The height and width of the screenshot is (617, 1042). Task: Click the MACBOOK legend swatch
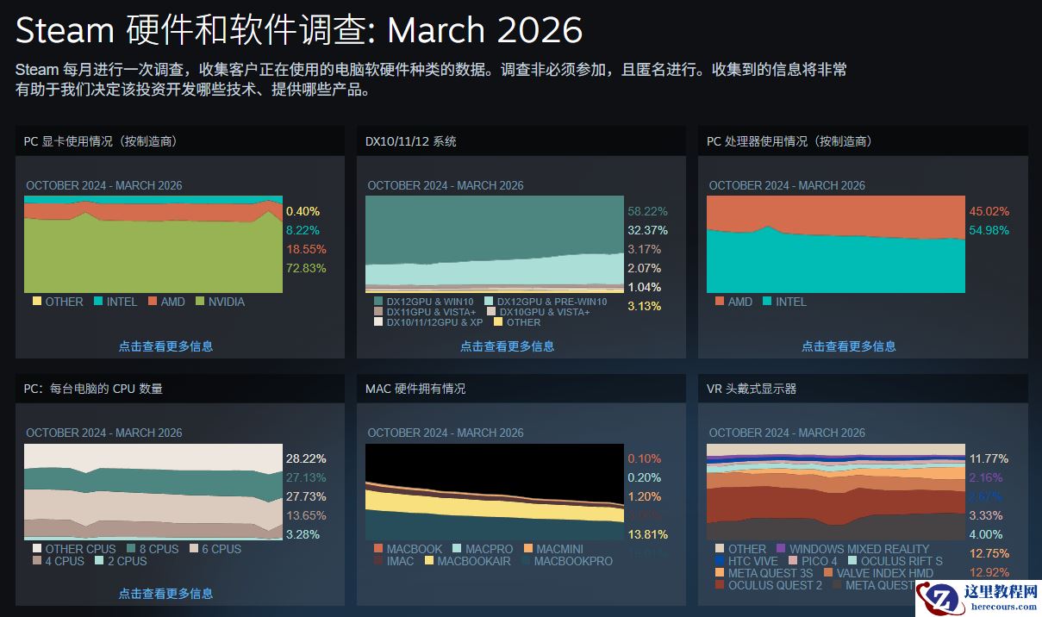[377, 549]
